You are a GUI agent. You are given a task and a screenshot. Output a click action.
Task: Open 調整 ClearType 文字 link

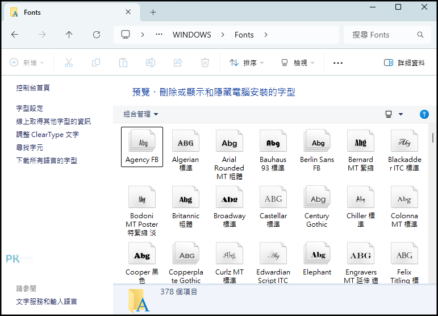(48, 135)
